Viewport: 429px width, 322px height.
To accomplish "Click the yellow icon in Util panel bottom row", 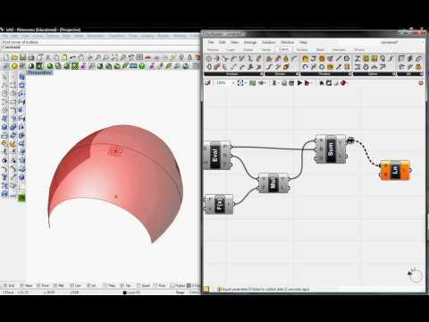I will (418, 67).
